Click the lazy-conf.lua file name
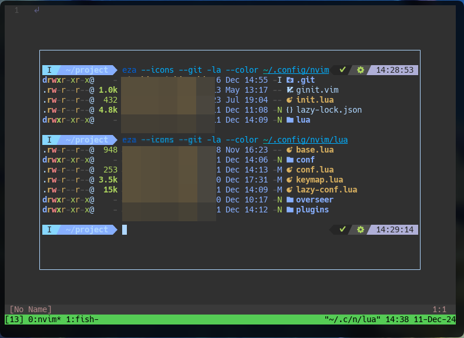The height and width of the screenshot is (338, 464). 327,190
